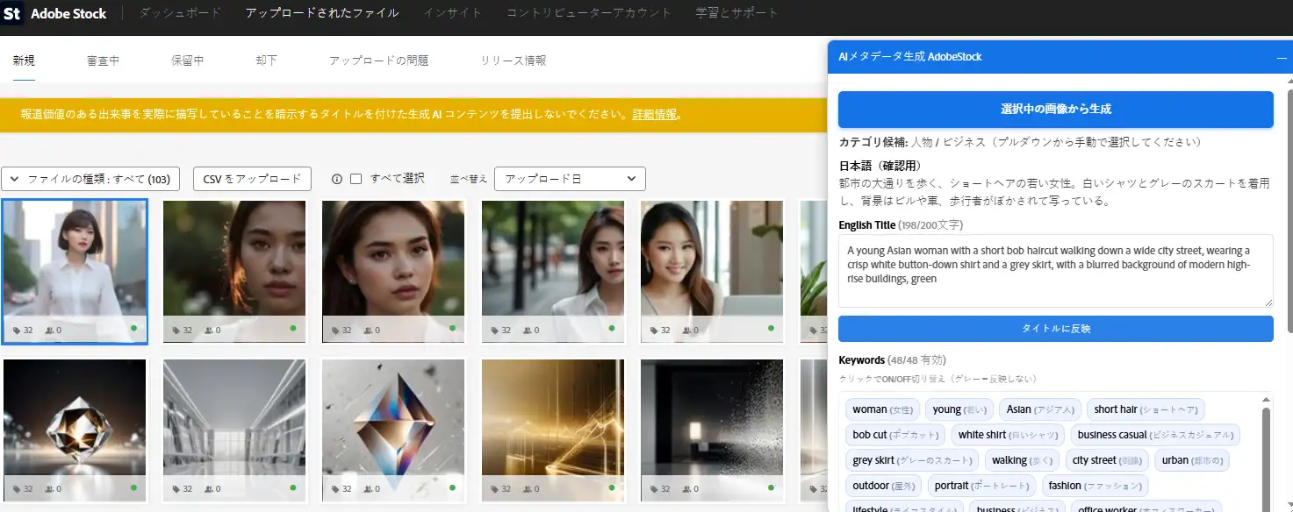Toggle the 'grey skirt' keyword chip
The height and width of the screenshot is (512, 1293).
click(x=911, y=460)
